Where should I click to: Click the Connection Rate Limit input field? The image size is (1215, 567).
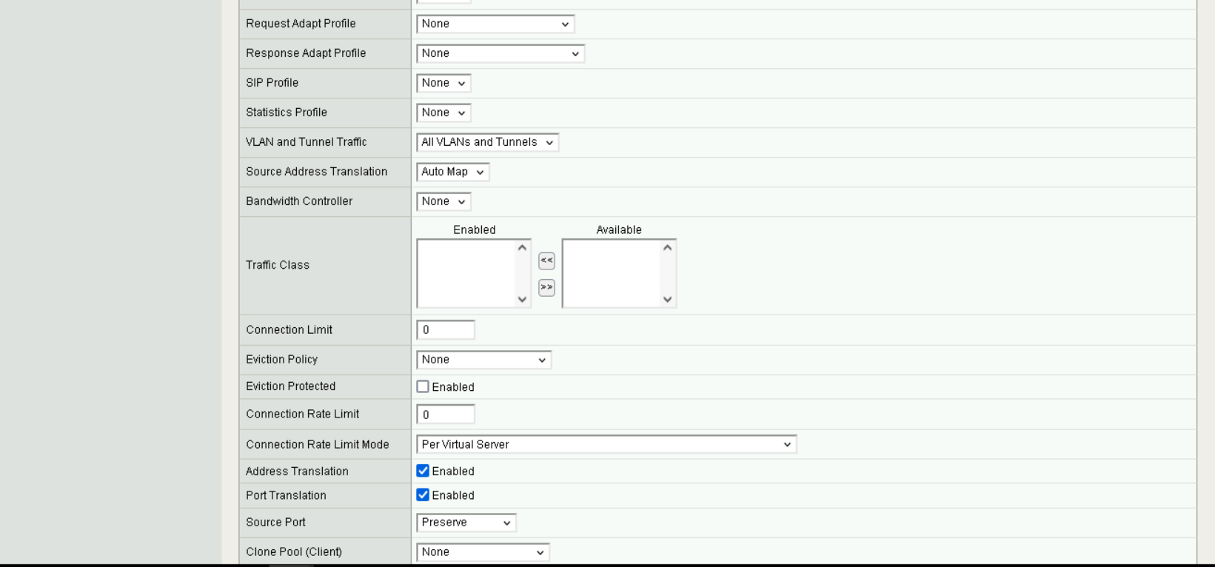[x=446, y=415]
